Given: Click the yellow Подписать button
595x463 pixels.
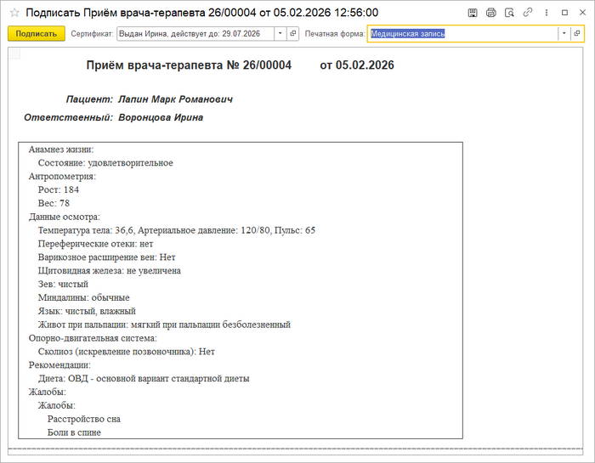Looking at the screenshot, I should click(x=37, y=34).
